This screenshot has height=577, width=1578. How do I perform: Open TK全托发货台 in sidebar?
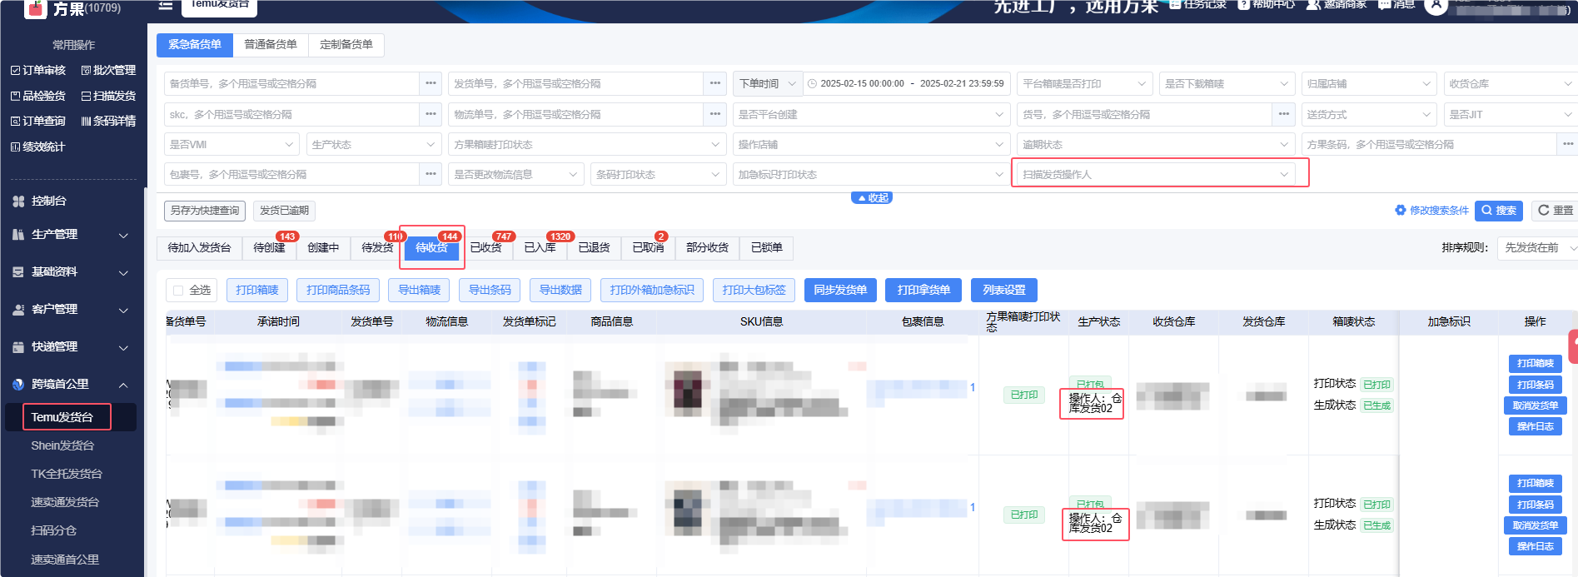67,475
